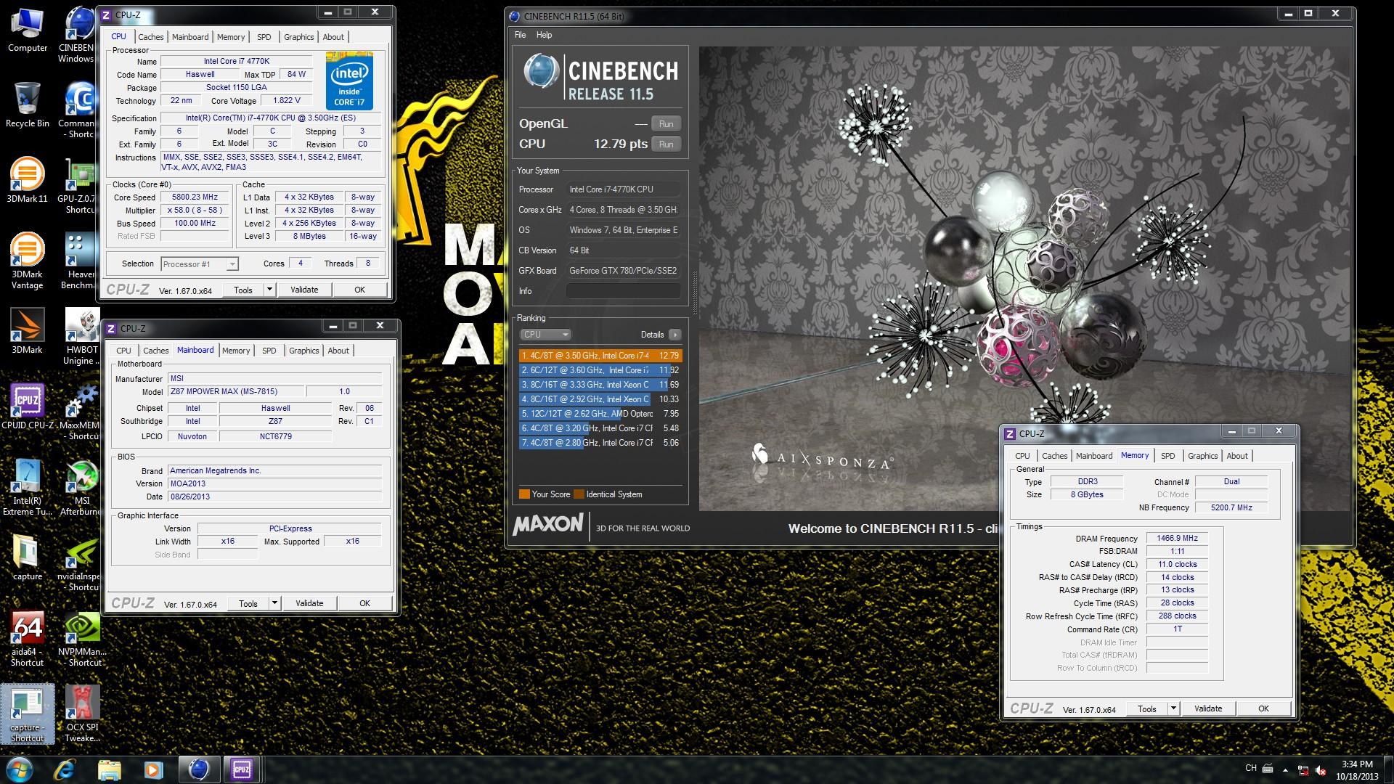The image size is (1394, 784).
Task: Expand Tools arrow in CPU-Z Mainboard window
Action: coord(274,603)
